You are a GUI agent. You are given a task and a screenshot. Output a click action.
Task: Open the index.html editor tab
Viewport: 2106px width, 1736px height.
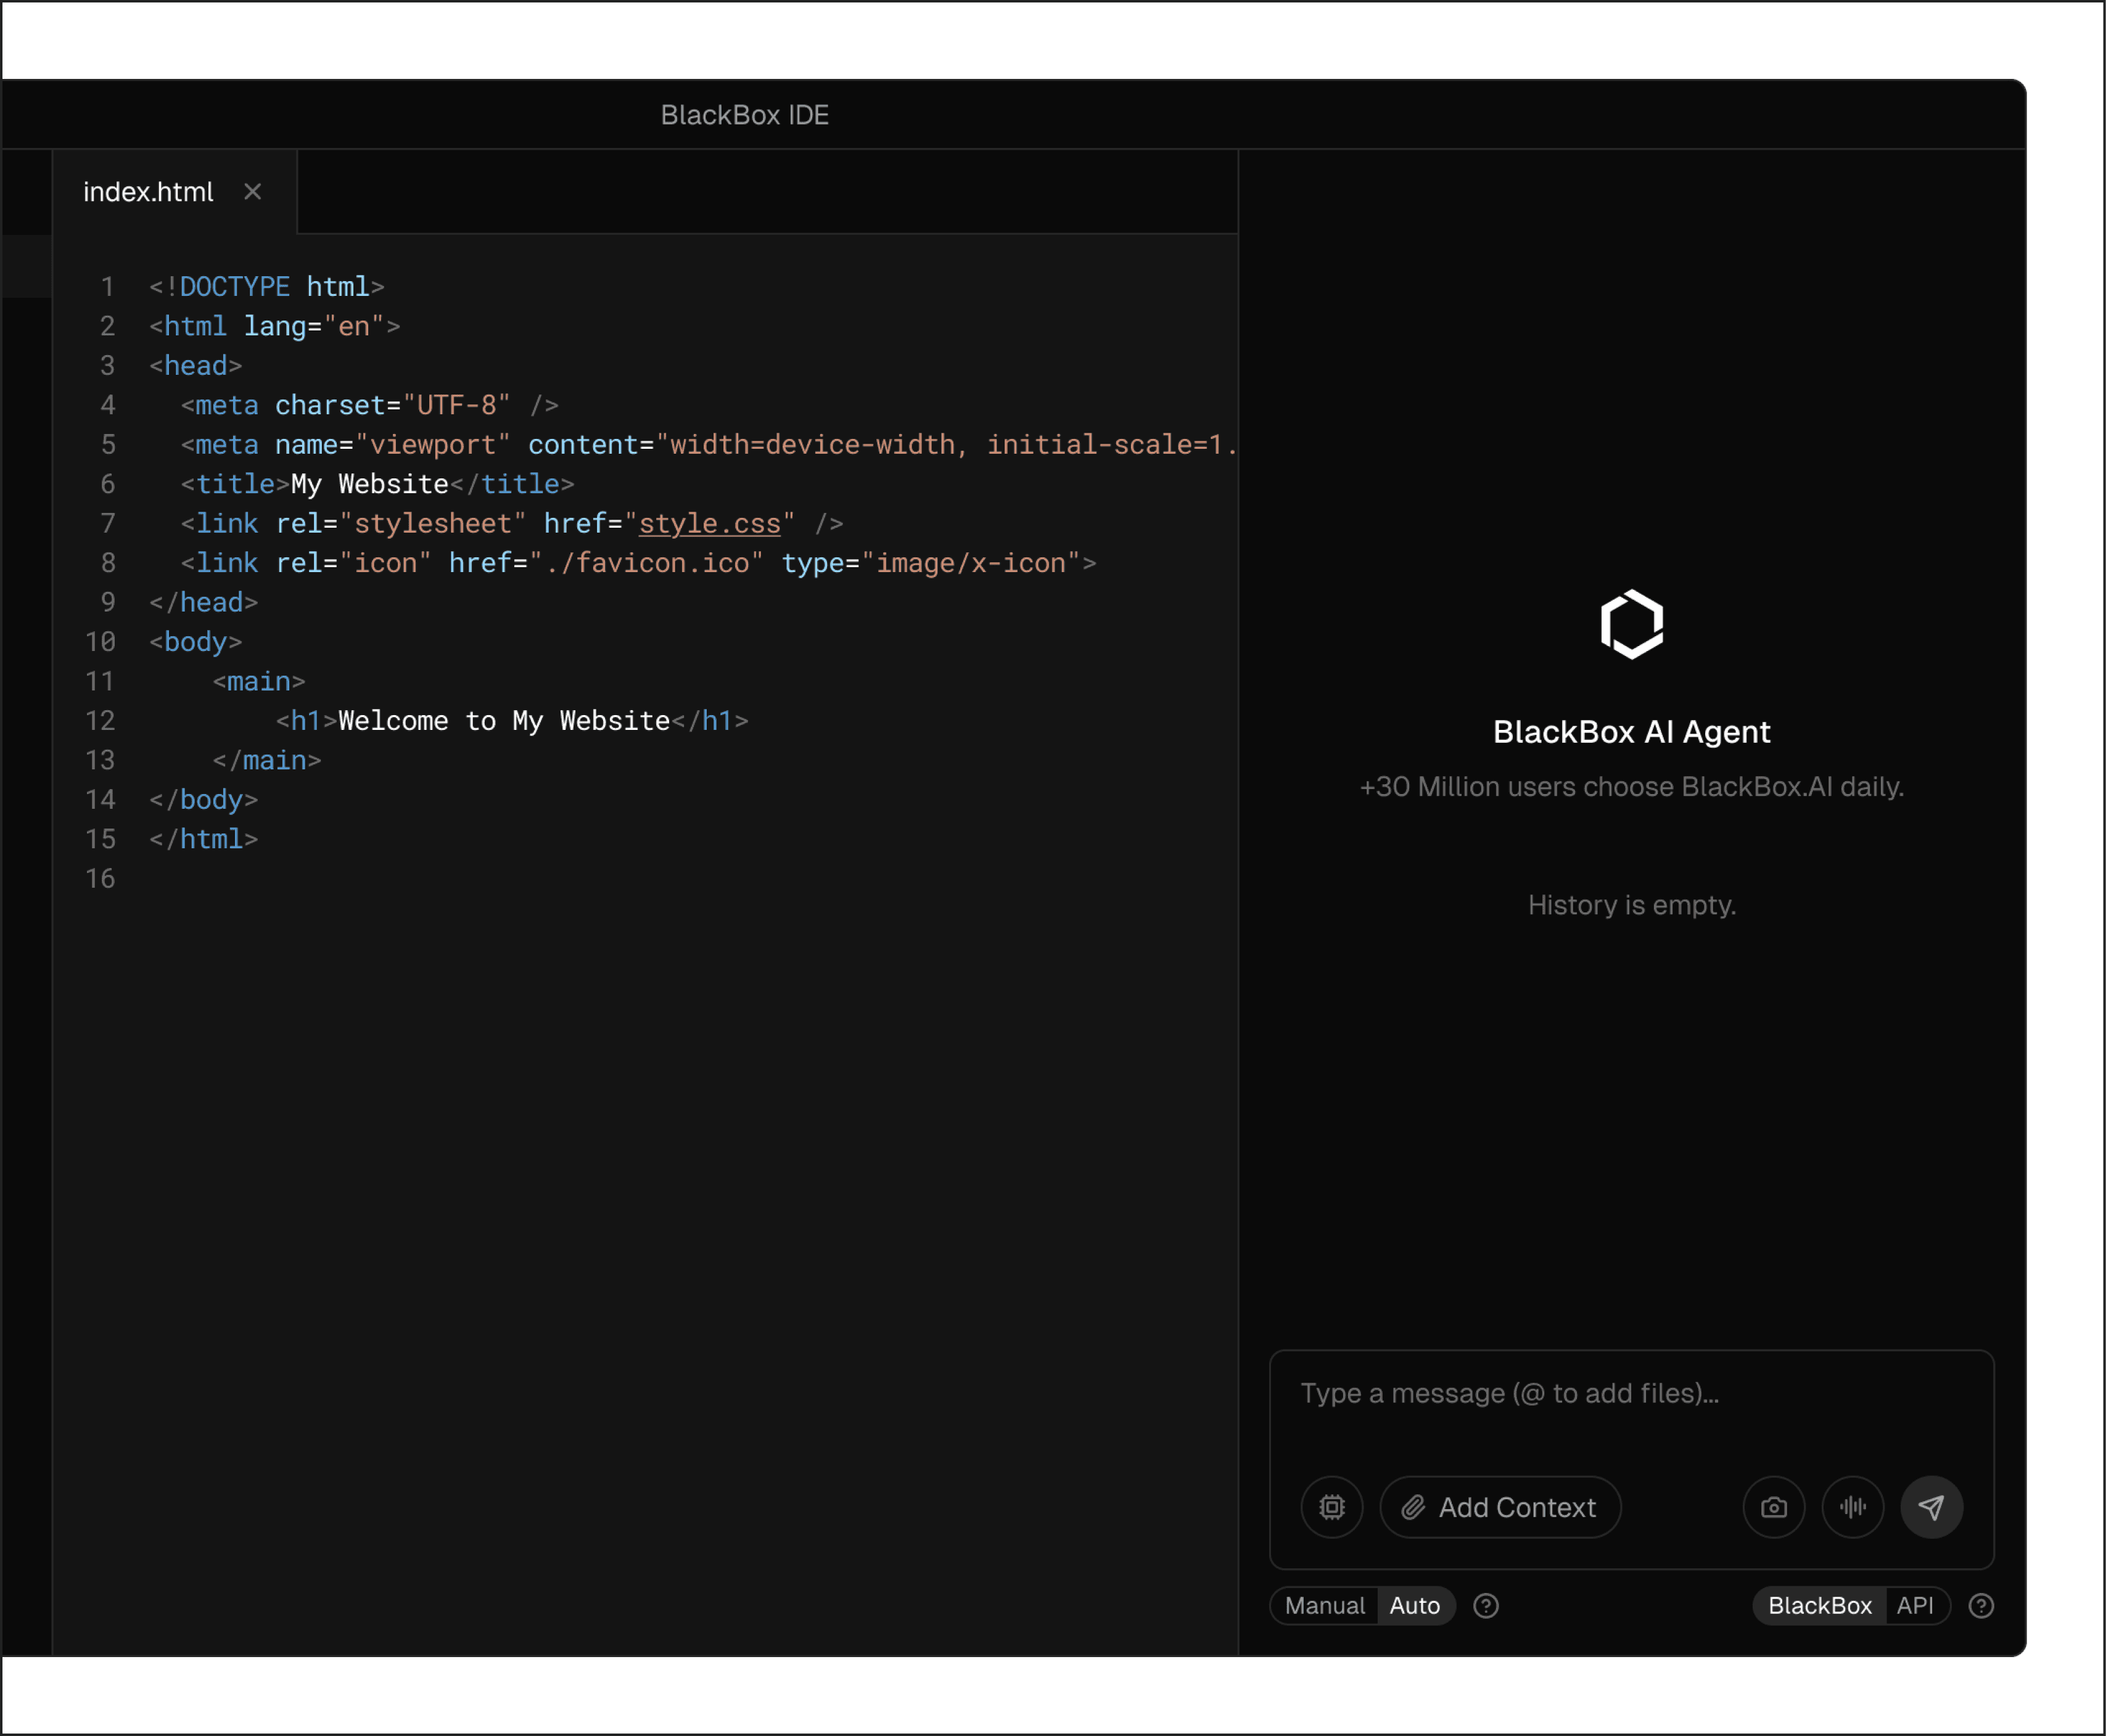(x=148, y=192)
